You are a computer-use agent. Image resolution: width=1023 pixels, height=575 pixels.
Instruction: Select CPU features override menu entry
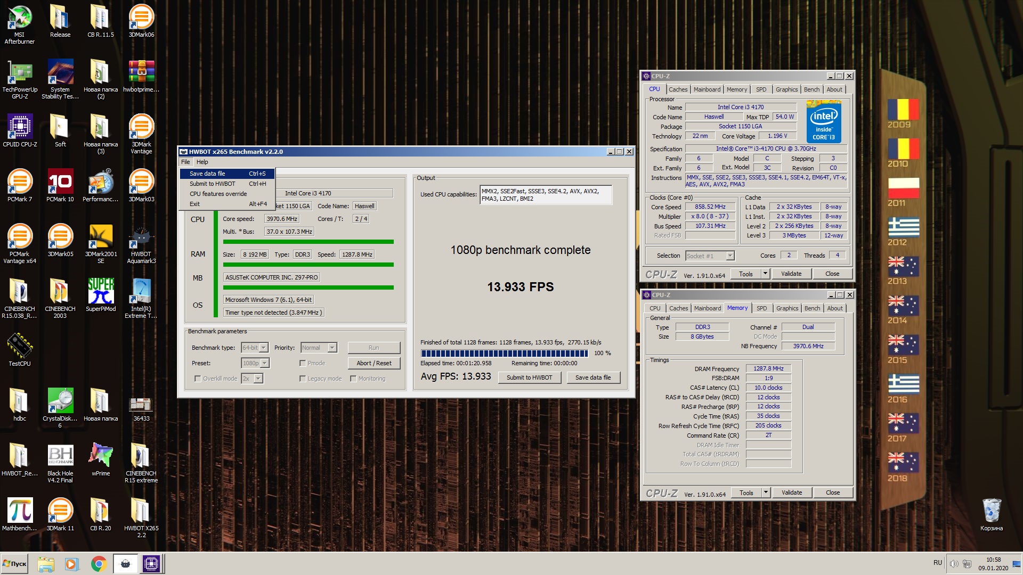(228, 194)
